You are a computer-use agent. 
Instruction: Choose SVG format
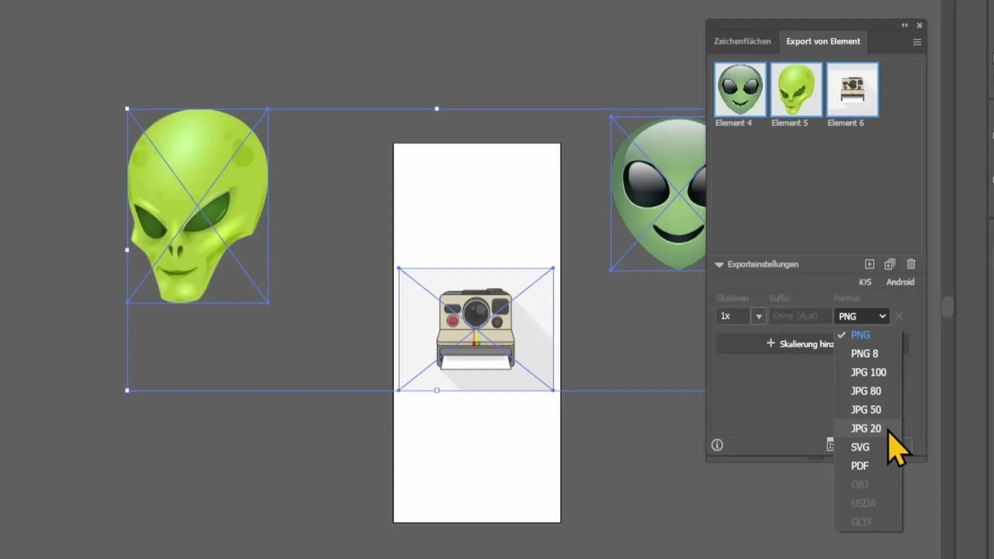click(868, 447)
